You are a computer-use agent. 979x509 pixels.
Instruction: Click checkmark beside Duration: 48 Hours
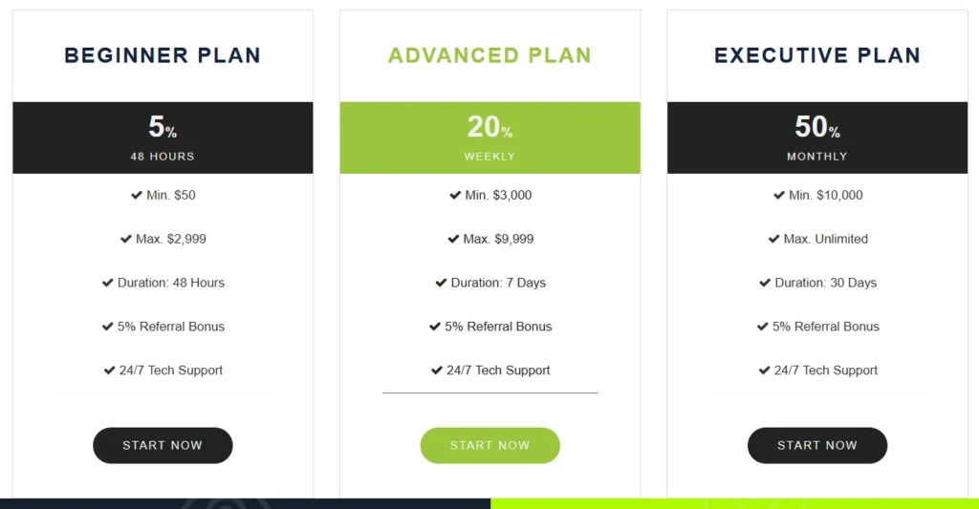[x=108, y=283]
